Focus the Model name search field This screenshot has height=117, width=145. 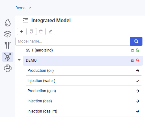click(x=73, y=41)
